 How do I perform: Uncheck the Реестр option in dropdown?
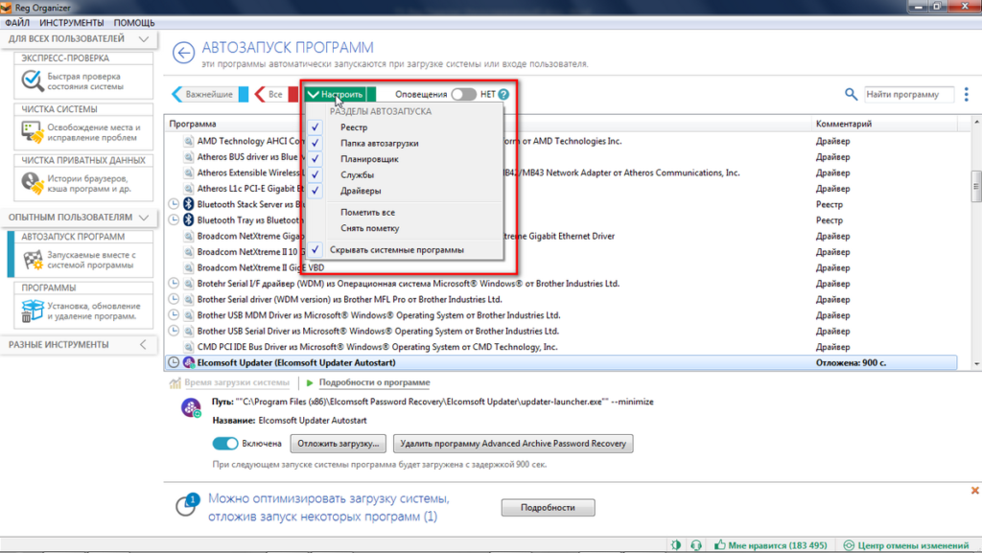pos(316,127)
